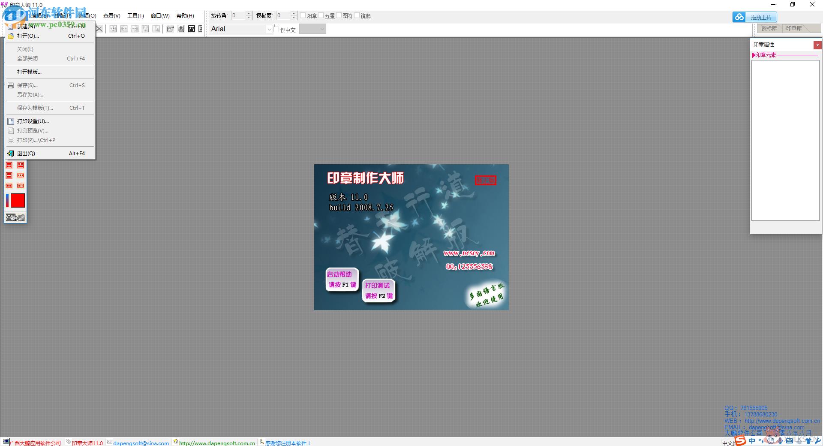Click the X delete icon in the toolbar

99,29
